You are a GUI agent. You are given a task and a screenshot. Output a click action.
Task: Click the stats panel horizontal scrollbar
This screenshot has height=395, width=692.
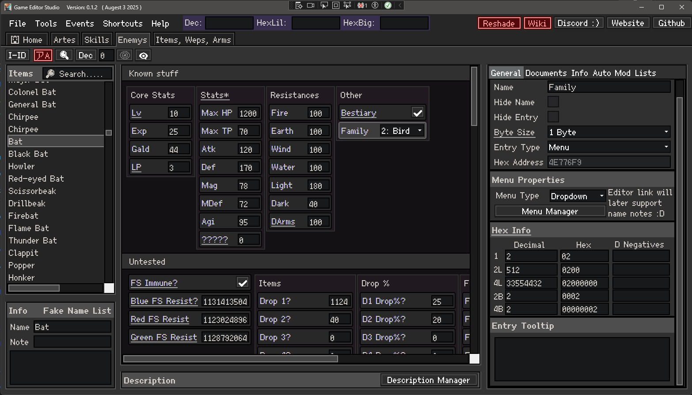(x=230, y=359)
